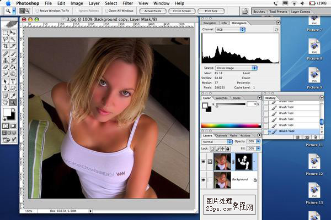Select the Paint Bucket tool
Screen dimensions: 331x220
[x=13, y=67]
